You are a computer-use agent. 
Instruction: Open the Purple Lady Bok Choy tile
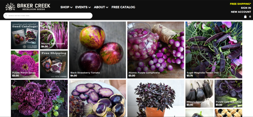tap(228, 94)
